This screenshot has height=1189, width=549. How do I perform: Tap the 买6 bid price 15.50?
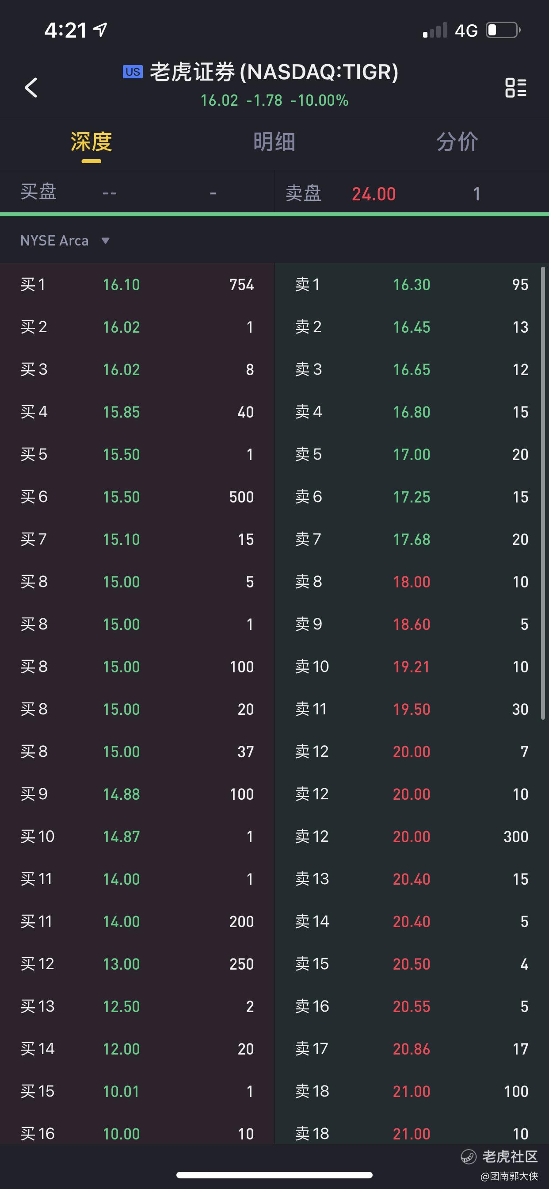121,497
